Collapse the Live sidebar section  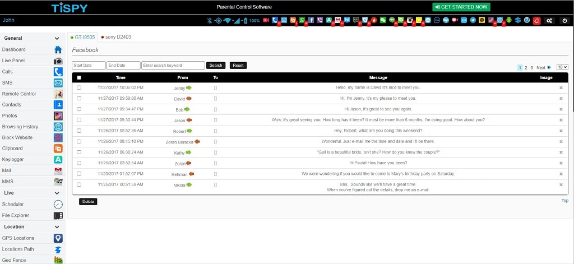[57, 193]
